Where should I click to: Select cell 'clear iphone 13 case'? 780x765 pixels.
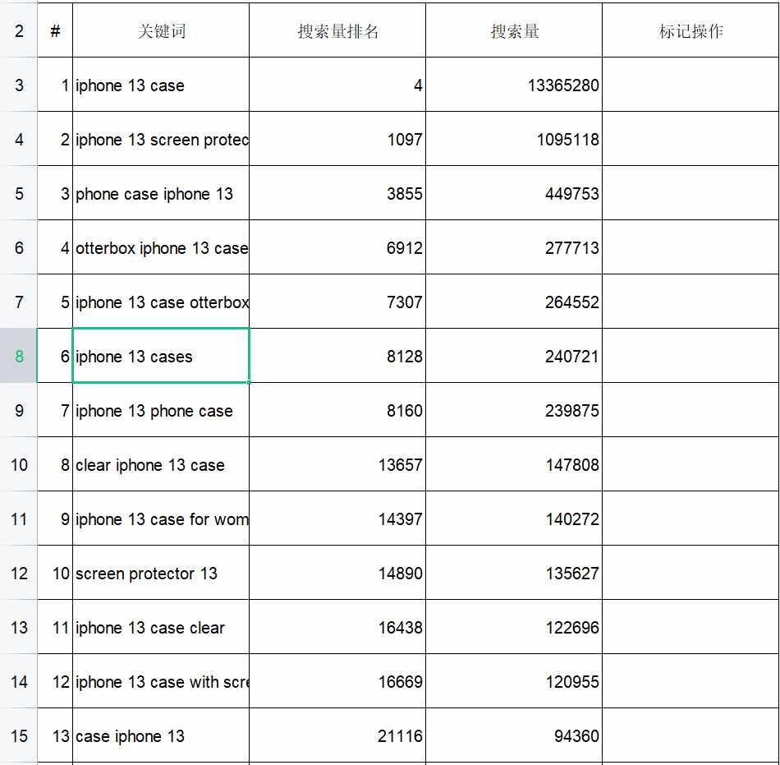click(x=161, y=464)
